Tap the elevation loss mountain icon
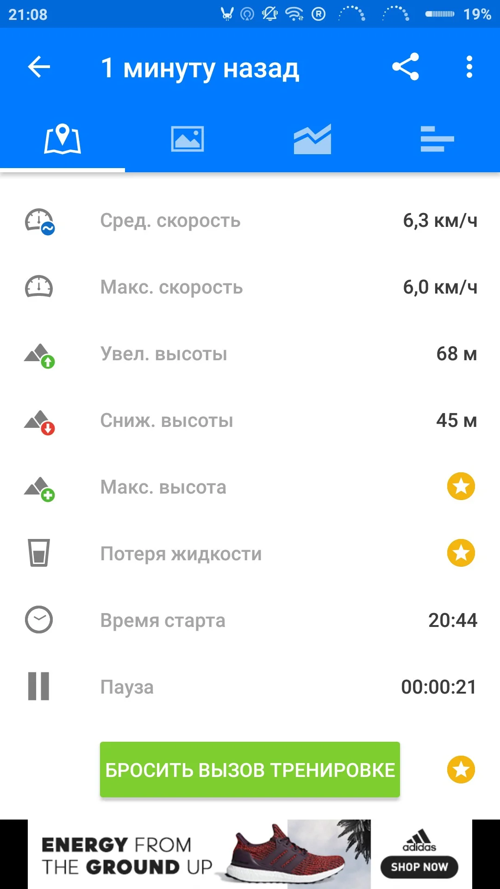The image size is (500, 889). click(39, 422)
